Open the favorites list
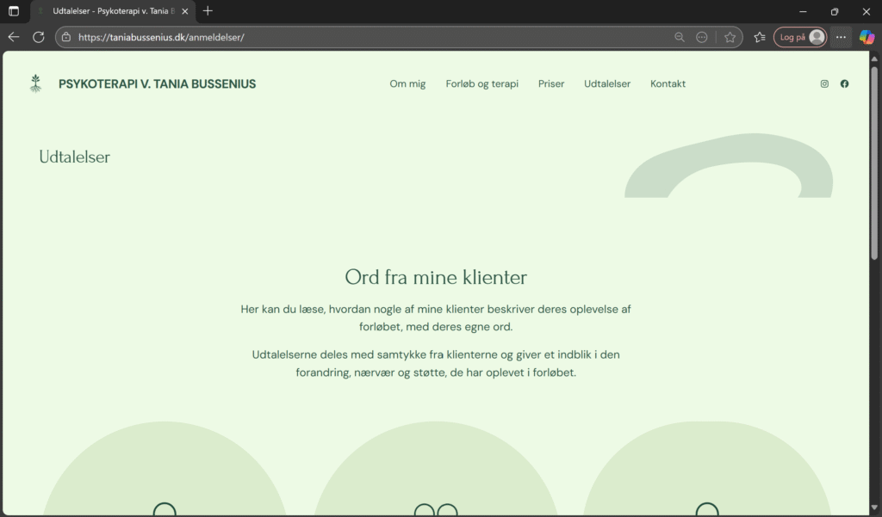 tap(760, 37)
